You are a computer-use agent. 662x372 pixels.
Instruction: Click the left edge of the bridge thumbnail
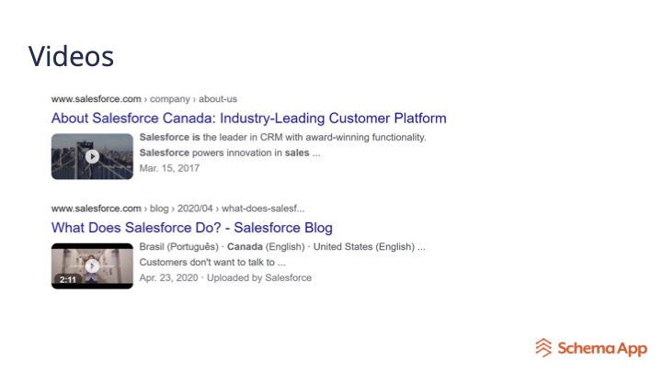55,156
